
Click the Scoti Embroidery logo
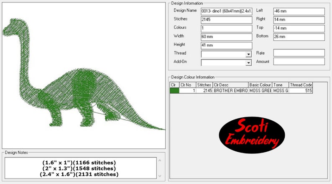coord(252,135)
